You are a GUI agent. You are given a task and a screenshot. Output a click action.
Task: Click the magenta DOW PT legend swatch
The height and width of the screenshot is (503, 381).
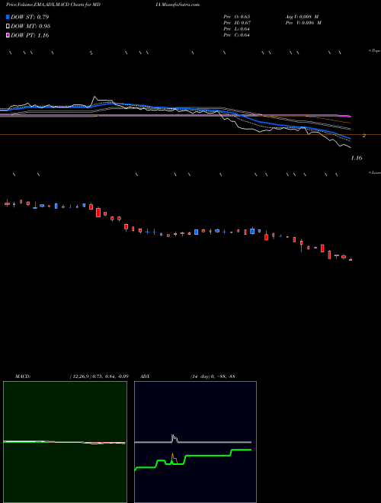pos(8,36)
